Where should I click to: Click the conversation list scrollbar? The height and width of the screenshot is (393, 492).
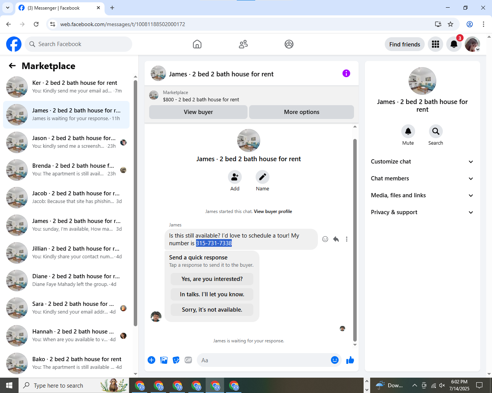click(135, 203)
